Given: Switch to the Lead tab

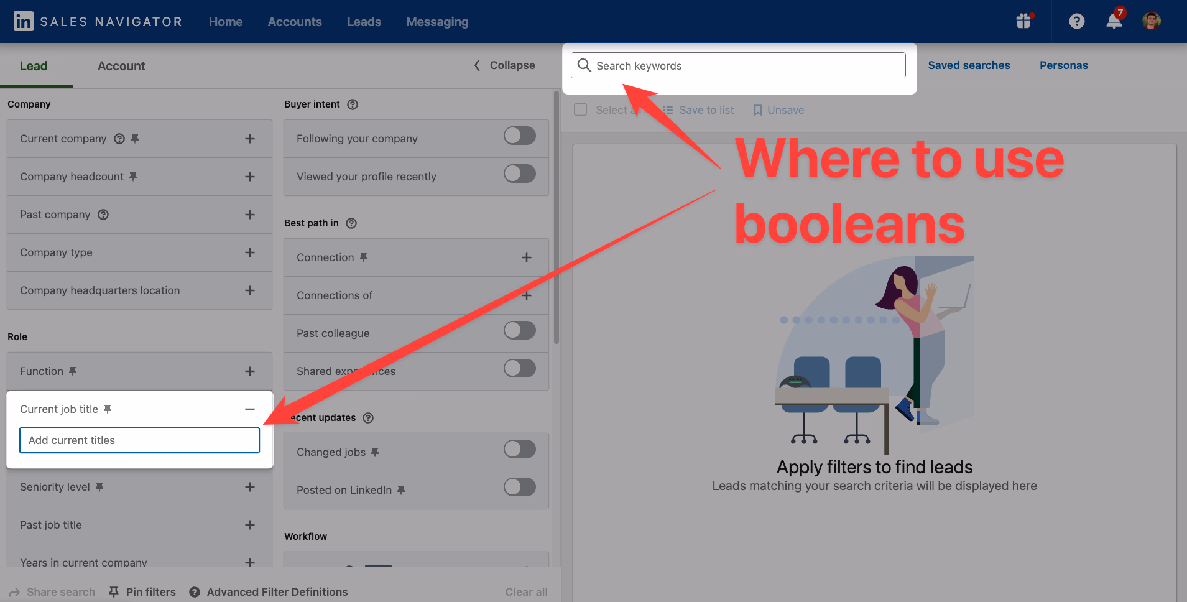Looking at the screenshot, I should [34, 66].
